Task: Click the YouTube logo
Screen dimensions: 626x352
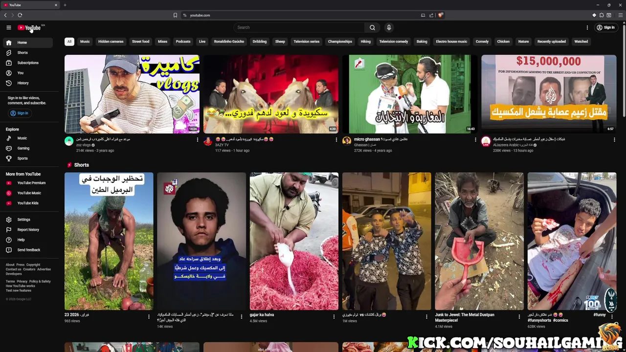Action: coord(29,27)
